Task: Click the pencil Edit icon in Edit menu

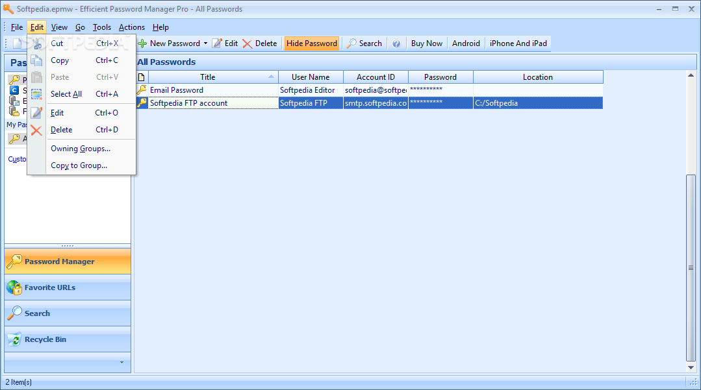Action: click(36, 112)
